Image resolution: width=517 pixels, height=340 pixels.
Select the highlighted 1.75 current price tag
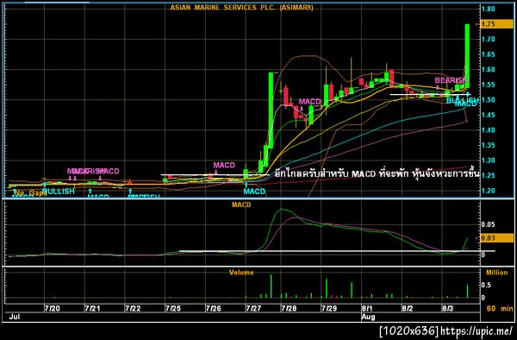pyautogui.click(x=497, y=24)
